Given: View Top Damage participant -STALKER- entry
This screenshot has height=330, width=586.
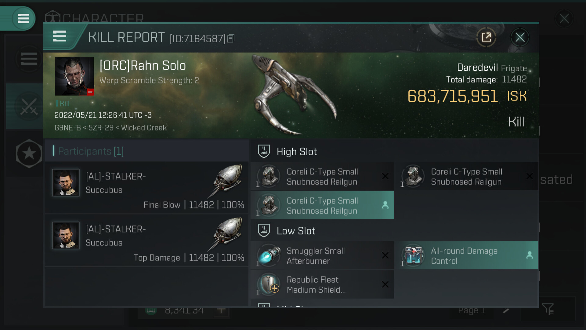Looking at the screenshot, I should [x=146, y=240].
